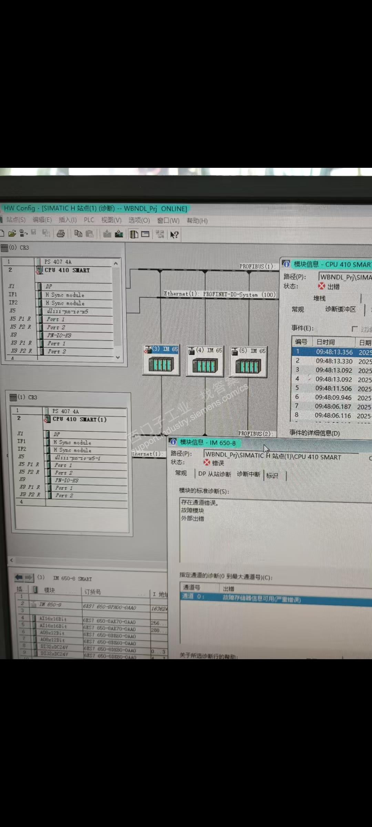This screenshot has width=372, height=827.
Task: Click the rack (0) scroll down arrow
Action: point(118,357)
